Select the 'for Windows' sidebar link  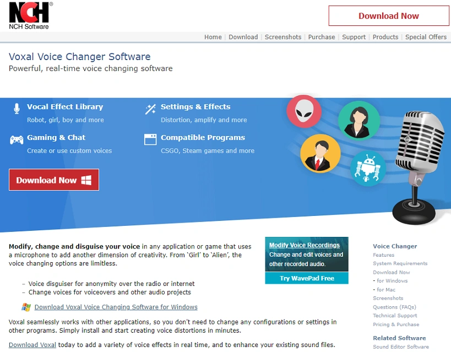(392, 281)
